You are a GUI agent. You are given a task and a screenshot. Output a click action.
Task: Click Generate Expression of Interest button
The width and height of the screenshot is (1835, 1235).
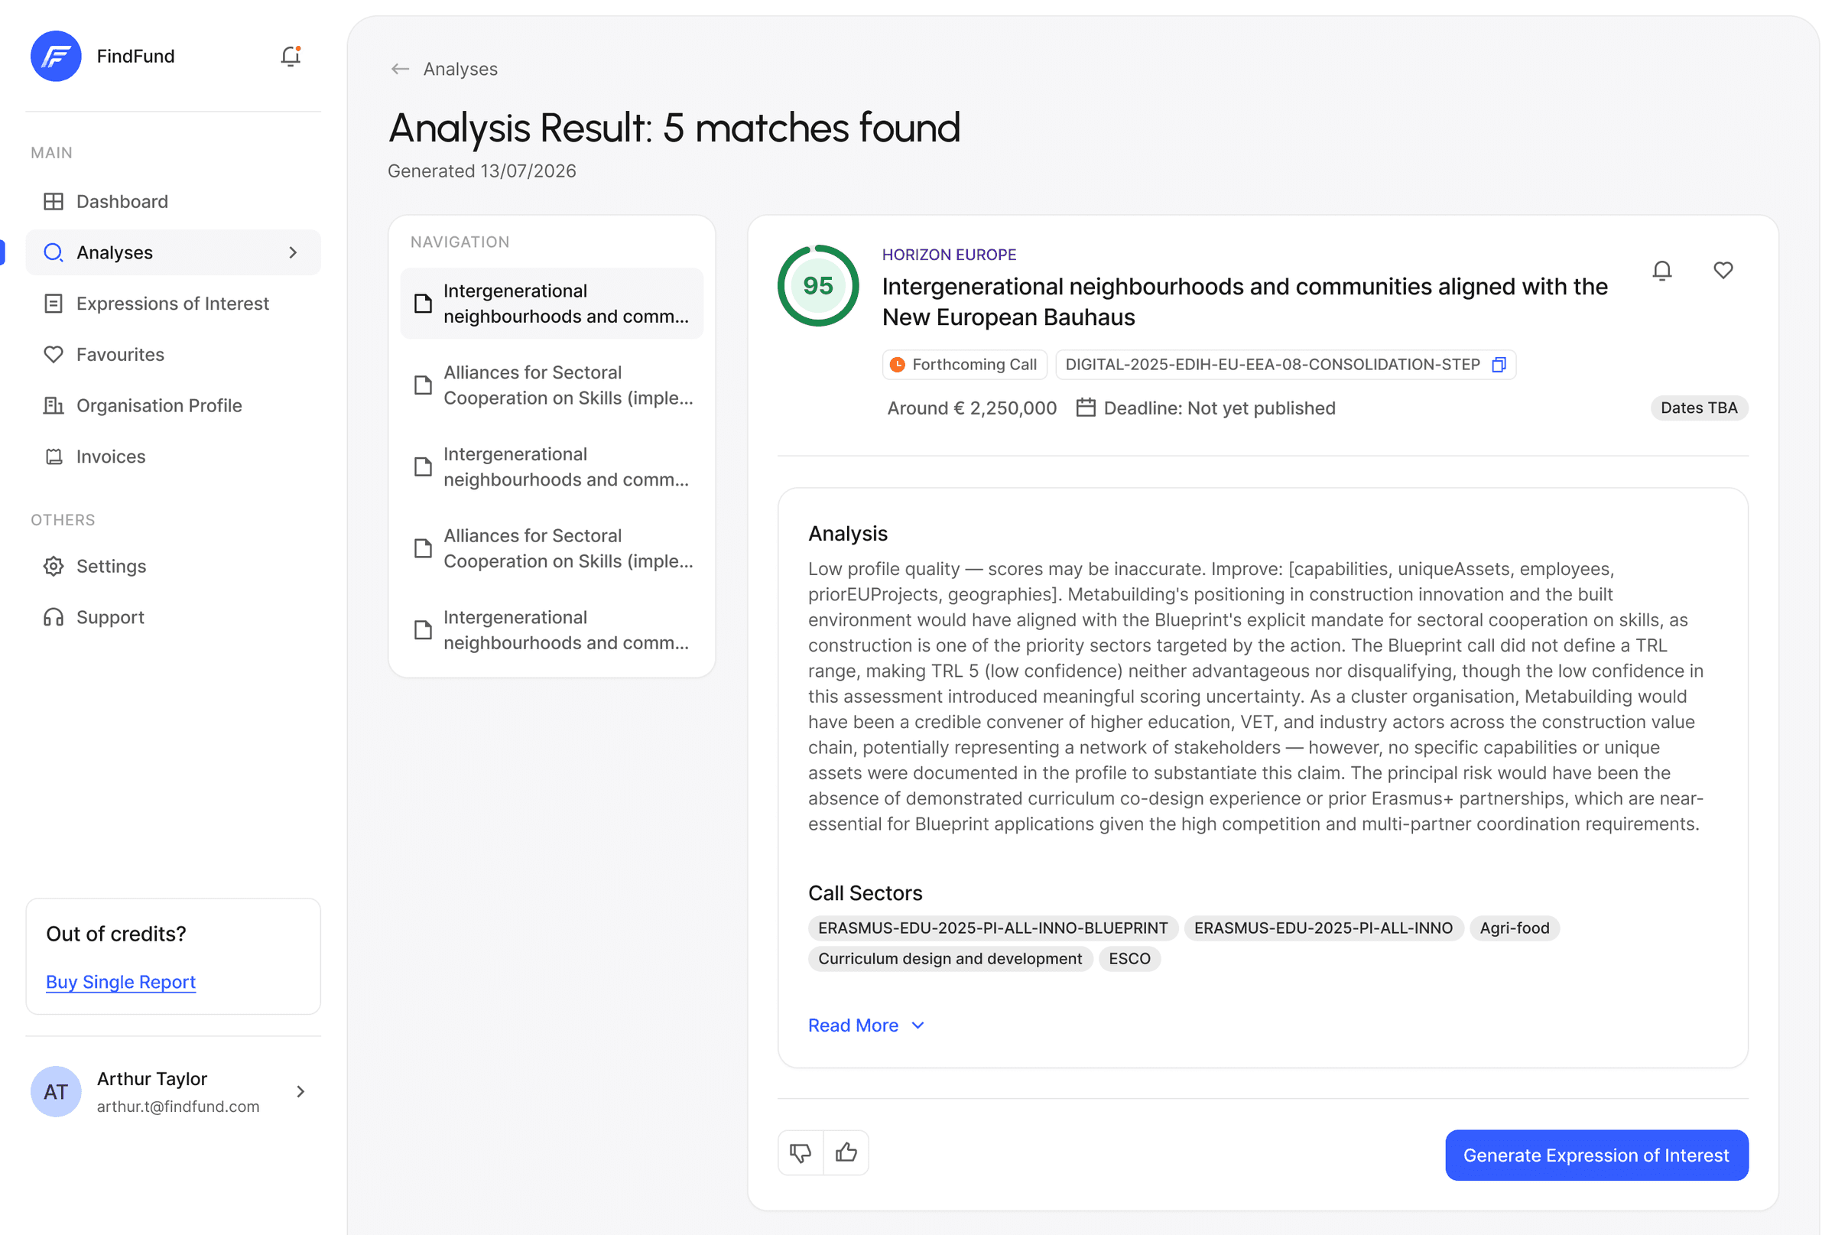coord(1596,1155)
